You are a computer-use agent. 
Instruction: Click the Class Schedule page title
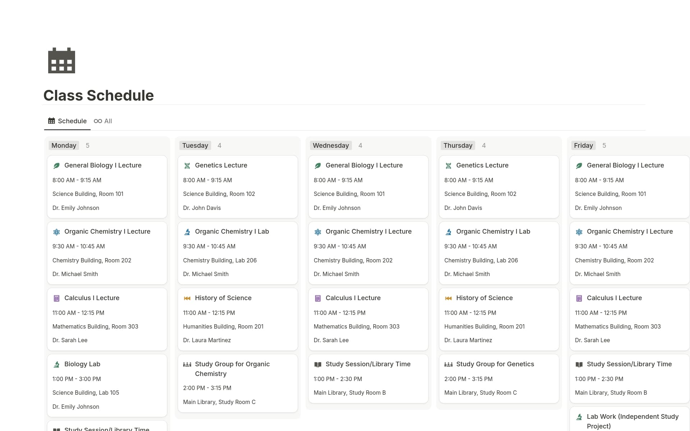(98, 95)
